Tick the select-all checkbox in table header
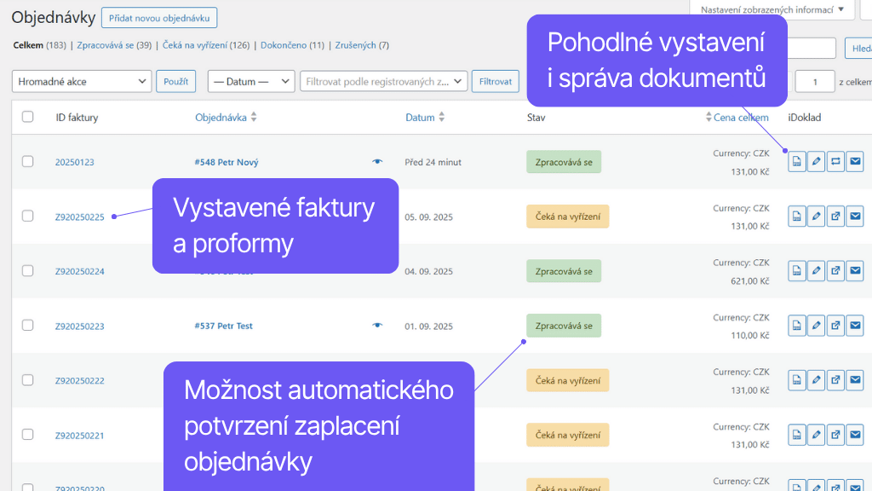The width and height of the screenshot is (872, 491). 28,117
